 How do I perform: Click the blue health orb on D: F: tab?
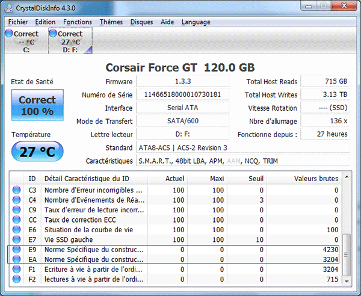tap(53, 33)
